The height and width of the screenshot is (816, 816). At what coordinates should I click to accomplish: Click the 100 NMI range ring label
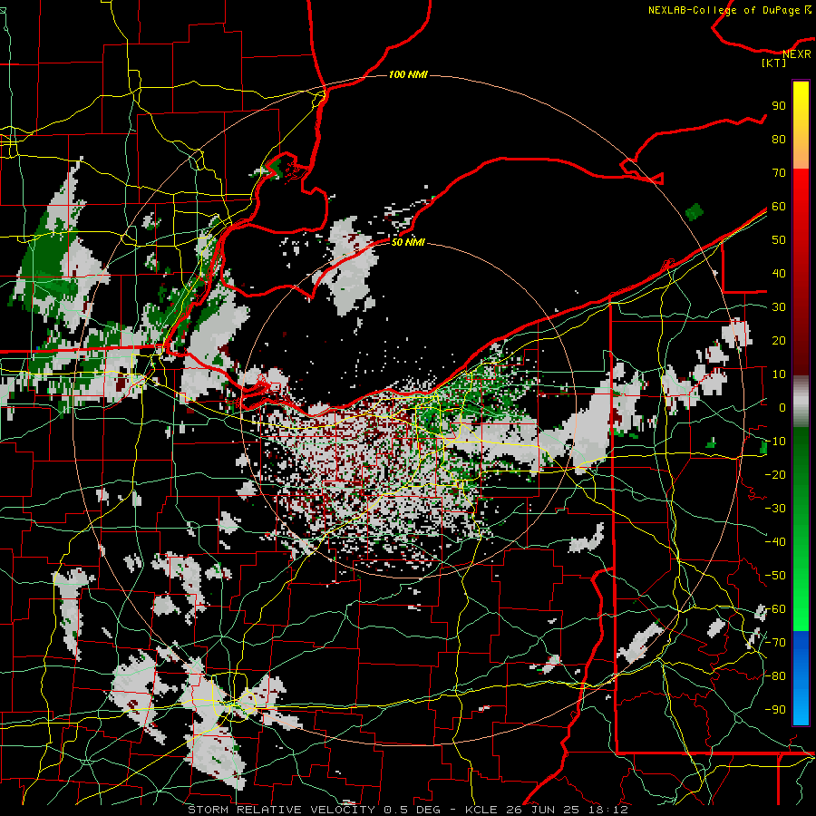[408, 74]
